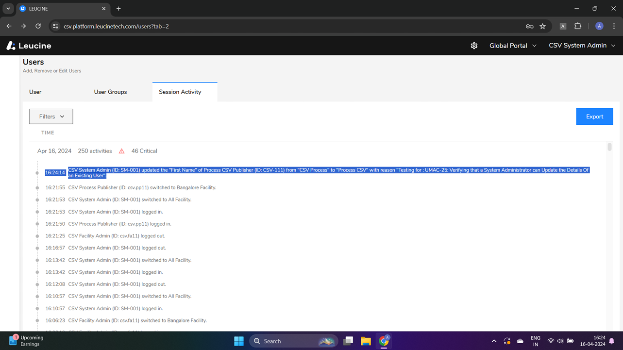
Task: Reload the page with the refresh icon
Action: (x=38, y=26)
